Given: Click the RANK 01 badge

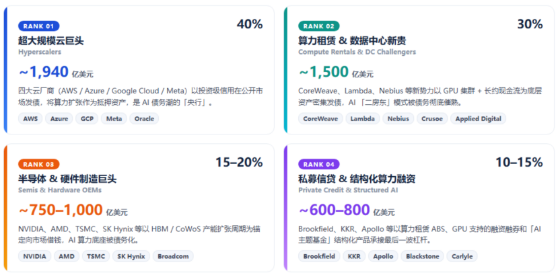Looking at the screenshot, I should coord(39,26).
